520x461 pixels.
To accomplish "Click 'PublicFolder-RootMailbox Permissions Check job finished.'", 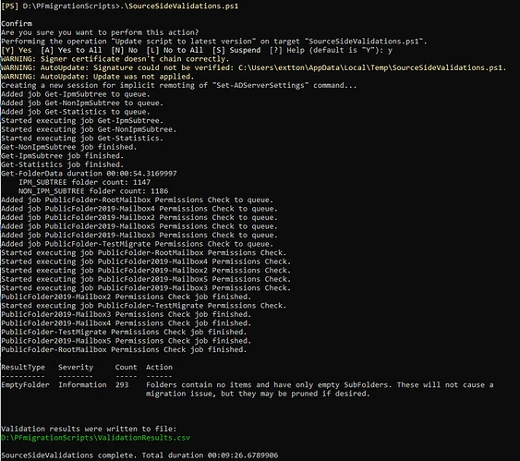I will pyautogui.click(x=124, y=349).
